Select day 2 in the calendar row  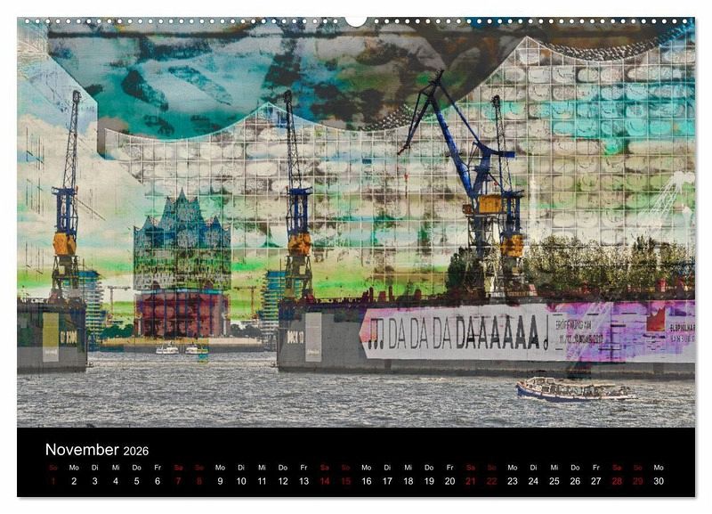pyautogui.click(x=74, y=481)
